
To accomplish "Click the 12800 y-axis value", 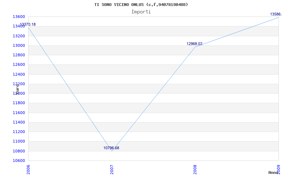I will coord(19,55).
